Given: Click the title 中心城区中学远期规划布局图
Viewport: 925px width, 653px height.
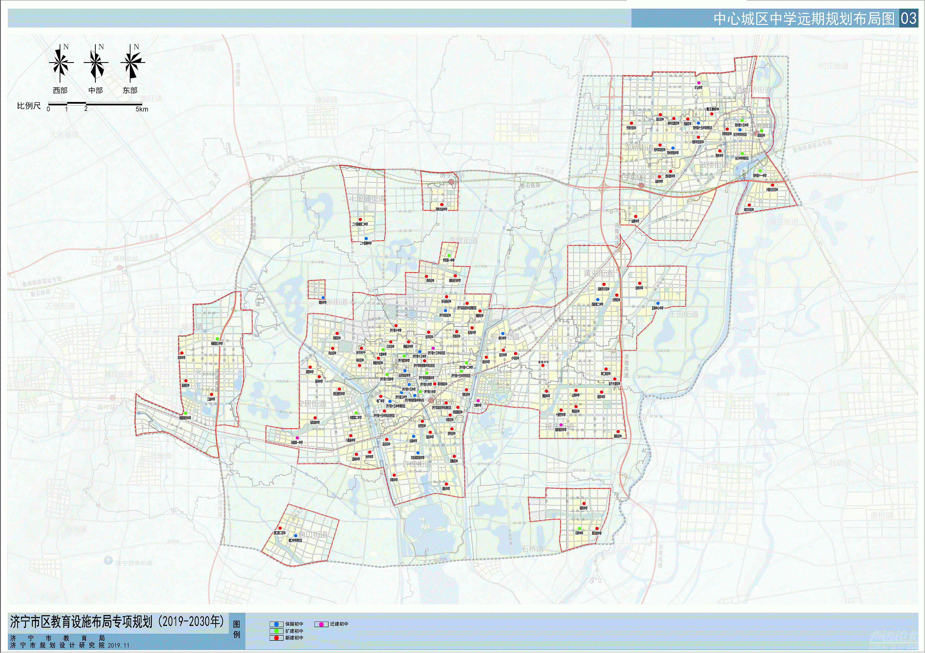Looking at the screenshot, I should (804, 19).
